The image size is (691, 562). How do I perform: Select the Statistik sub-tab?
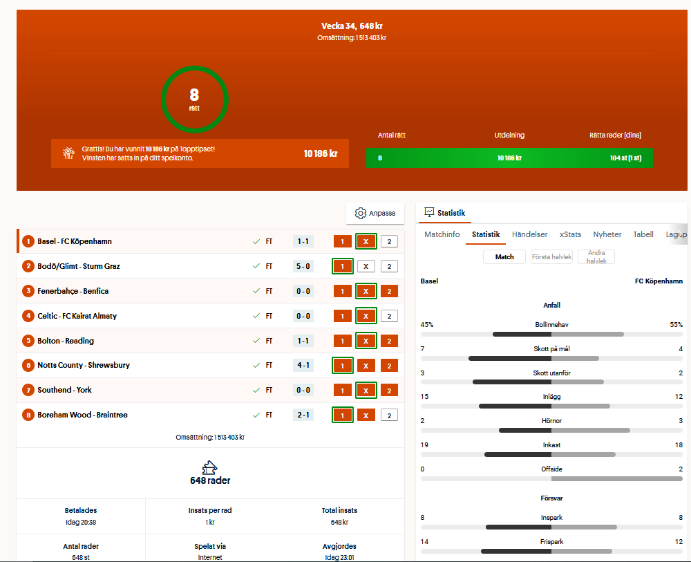pyautogui.click(x=486, y=234)
